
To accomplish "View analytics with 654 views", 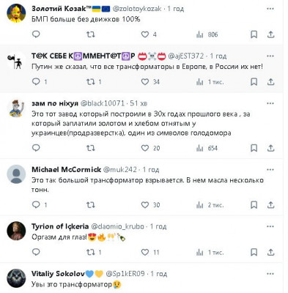I will 207,148.
